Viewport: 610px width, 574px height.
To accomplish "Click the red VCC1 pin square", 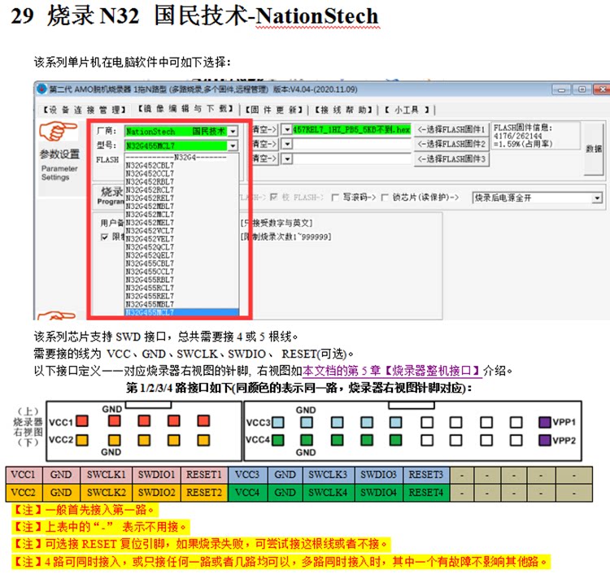I will pyautogui.click(x=82, y=421).
